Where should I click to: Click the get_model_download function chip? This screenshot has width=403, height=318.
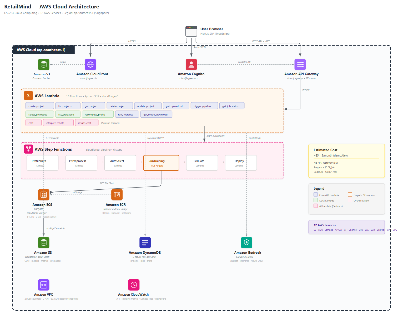(156, 114)
